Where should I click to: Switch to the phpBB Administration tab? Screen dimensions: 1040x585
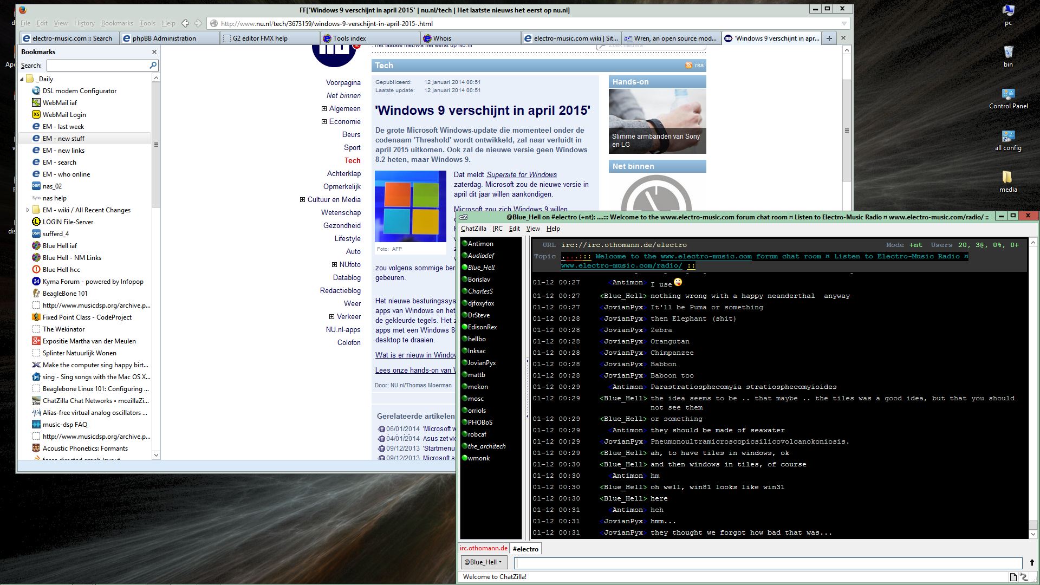[x=170, y=38]
